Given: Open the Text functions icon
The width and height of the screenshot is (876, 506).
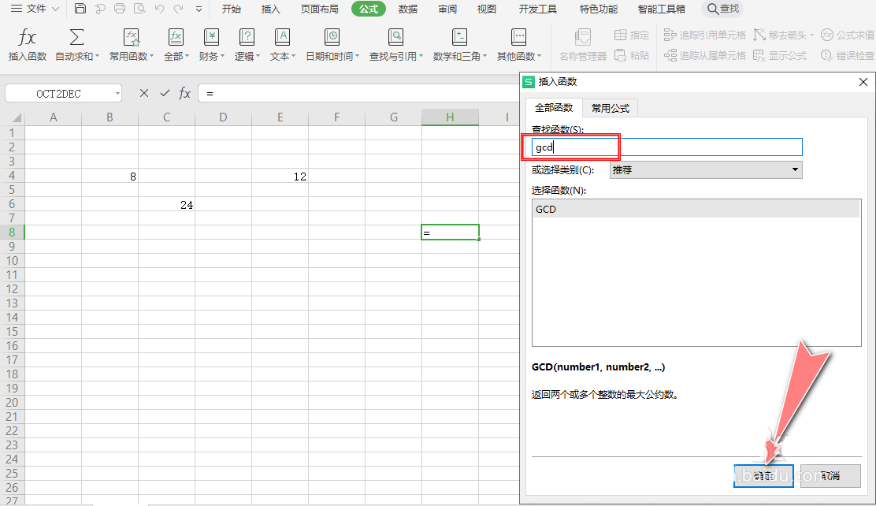Looking at the screenshot, I should [282, 38].
